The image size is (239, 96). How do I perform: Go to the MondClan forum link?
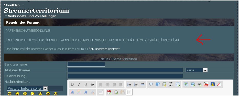[12, 5]
